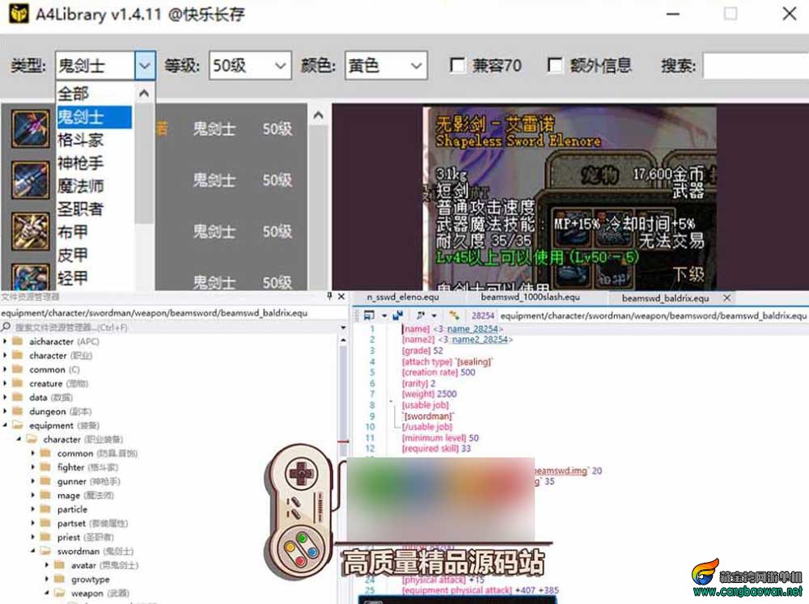This screenshot has width=809, height=604.
Task: Click the A4Library app logo icon
Action: tap(19, 14)
